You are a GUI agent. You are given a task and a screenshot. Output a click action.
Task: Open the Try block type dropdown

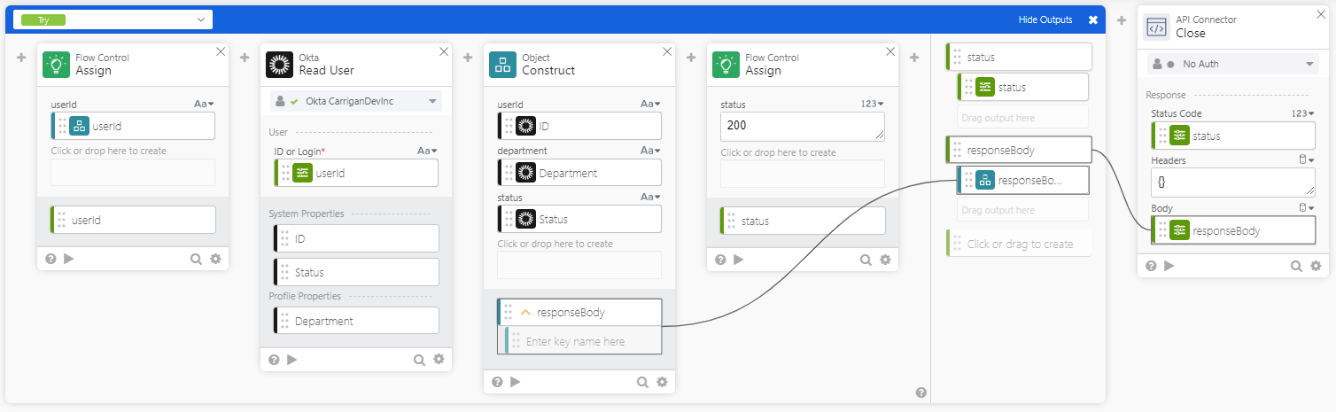[x=113, y=19]
